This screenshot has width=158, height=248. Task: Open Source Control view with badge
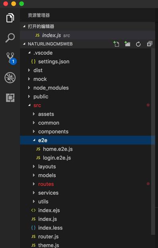(11, 59)
